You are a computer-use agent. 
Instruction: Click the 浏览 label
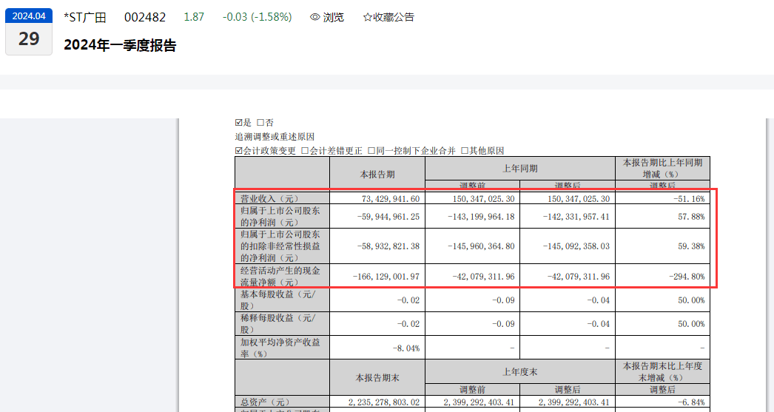pos(333,17)
